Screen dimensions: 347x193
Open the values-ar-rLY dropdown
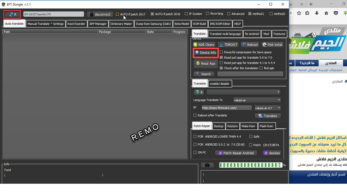(x=267, y=108)
